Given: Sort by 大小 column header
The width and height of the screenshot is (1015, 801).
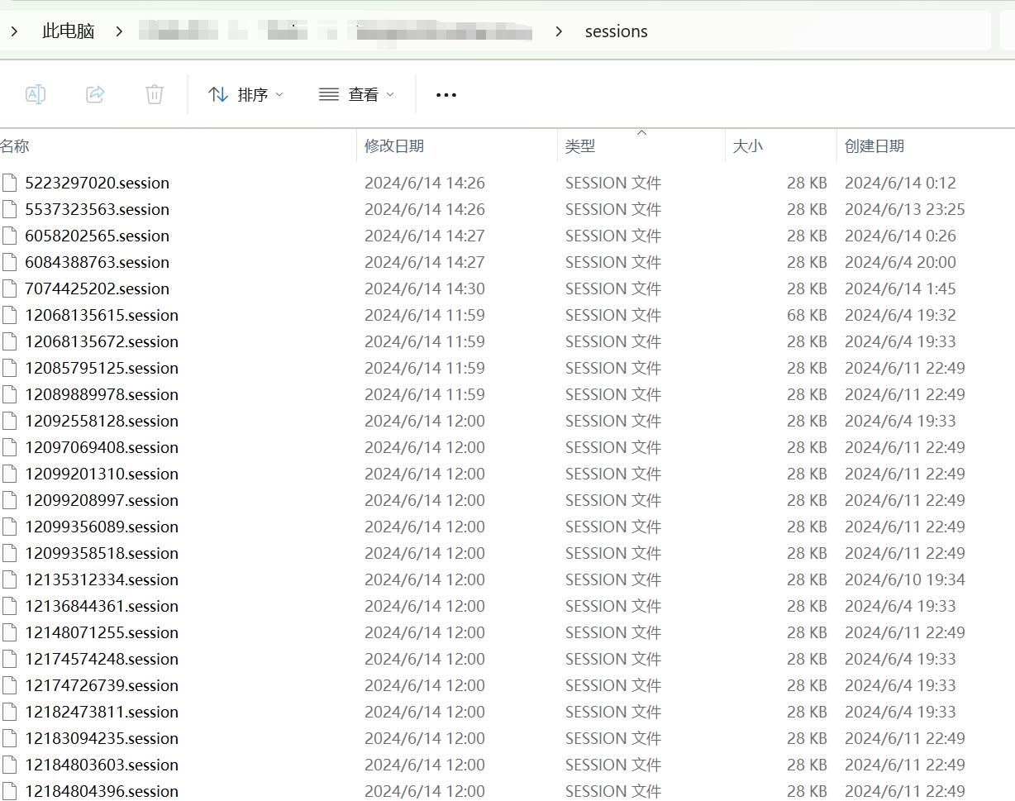Looking at the screenshot, I should pyautogui.click(x=747, y=146).
